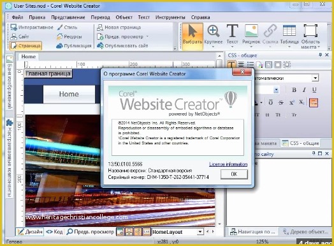Toggle overline text formatting

point(270,102)
